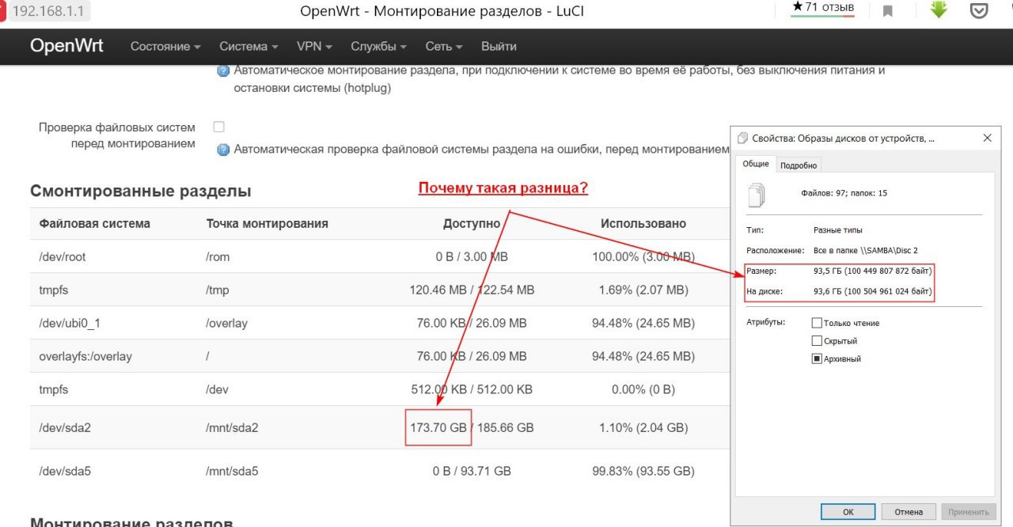
Task: Click the /mnt/sda5 mount point cell
Action: 232,472
